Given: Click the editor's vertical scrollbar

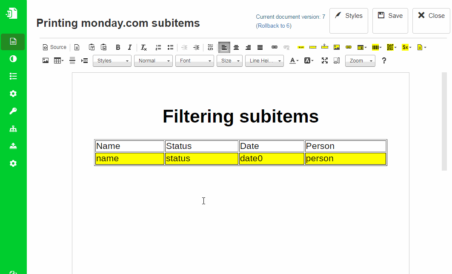Looking at the screenshot, I should (444, 121).
